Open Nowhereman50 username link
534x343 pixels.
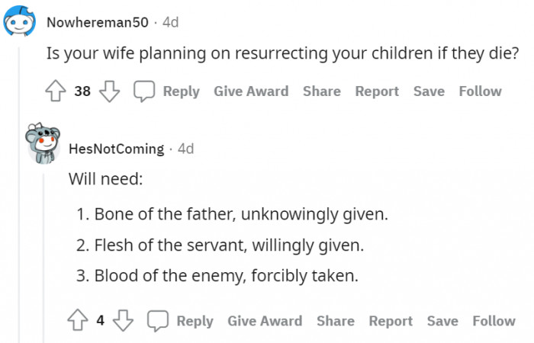coord(98,22)
